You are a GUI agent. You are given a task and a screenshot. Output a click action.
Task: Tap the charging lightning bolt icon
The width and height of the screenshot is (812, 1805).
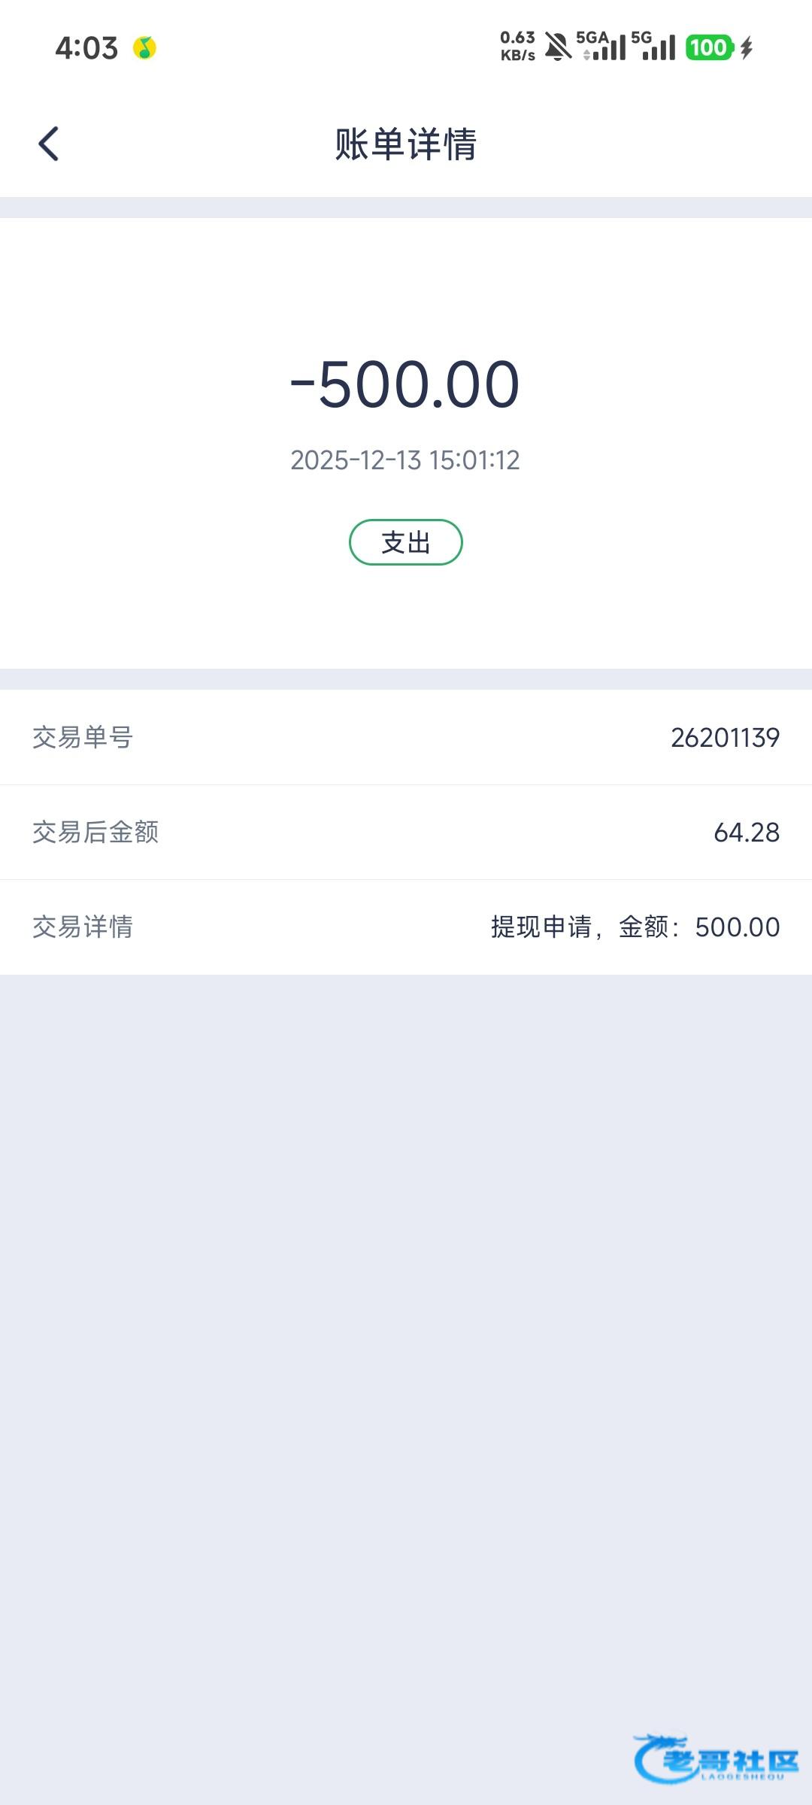pos(747,48)
